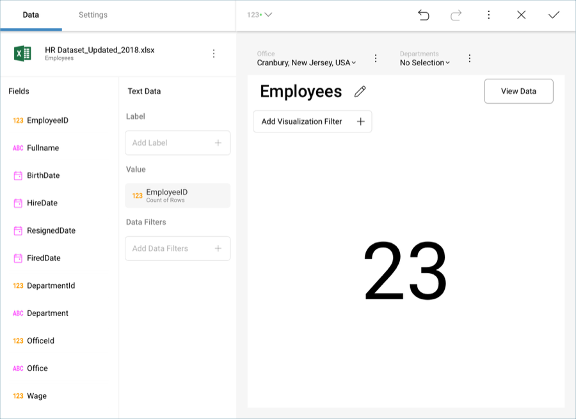This screenshot has width=576, height=419.
Task: Open the HR Dataset file options menu
Action: 214,54
